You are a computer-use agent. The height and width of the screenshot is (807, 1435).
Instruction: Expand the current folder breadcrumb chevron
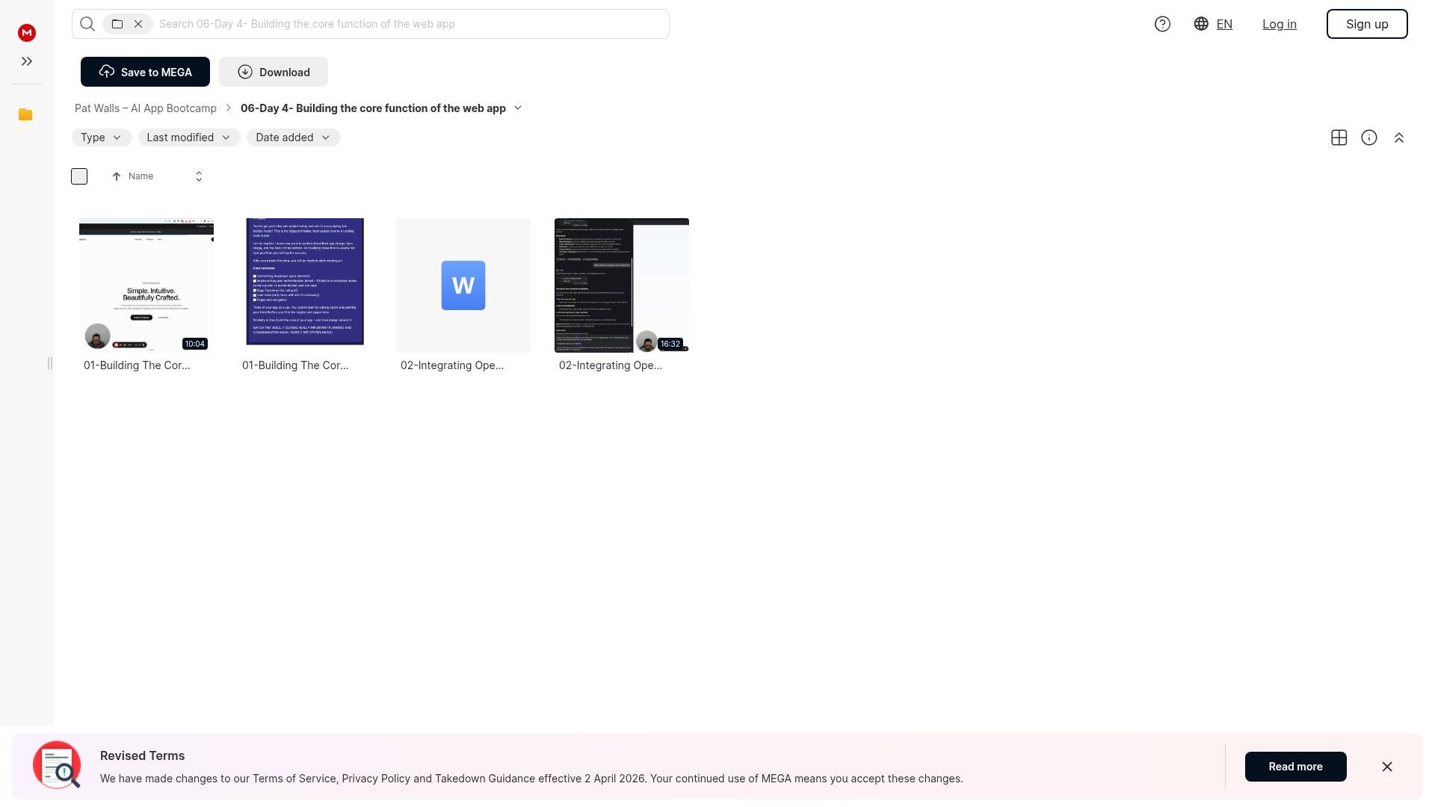[518, 108]
